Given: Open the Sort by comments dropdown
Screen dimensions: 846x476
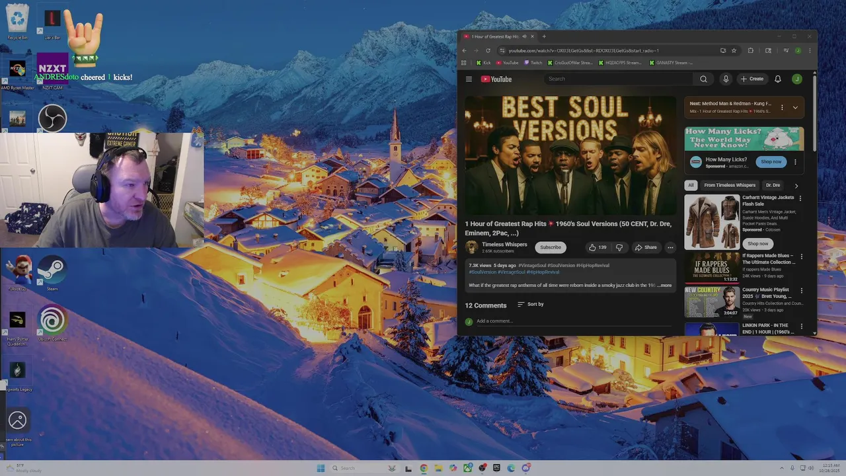Looking at the screenshot, I should (531, 304).
